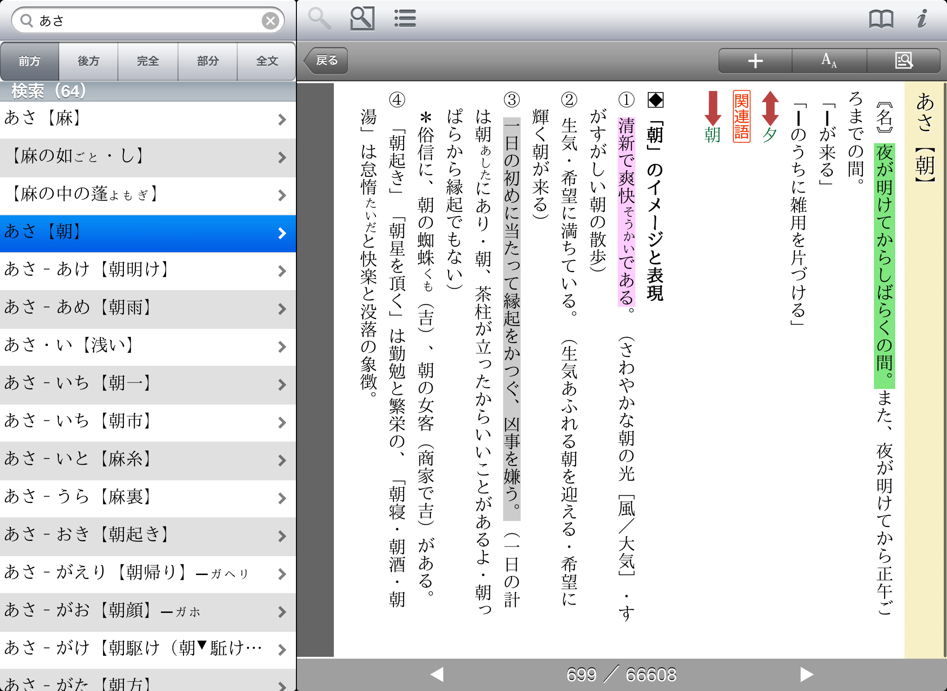Switch to 全文 full-text search tab

[267, 61]
